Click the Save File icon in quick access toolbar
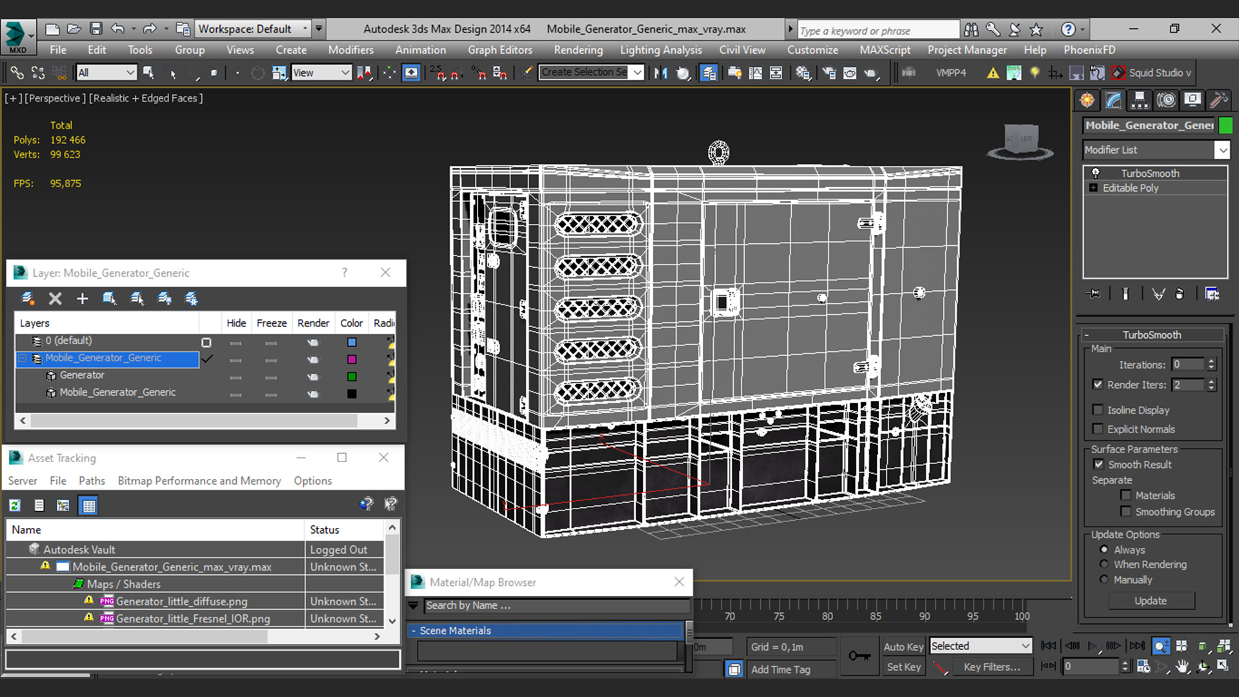 coord(96,29)
